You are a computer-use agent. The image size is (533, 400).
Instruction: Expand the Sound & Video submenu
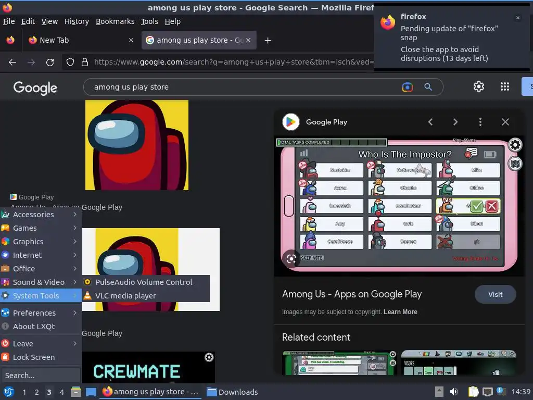[x=41, y=282]
